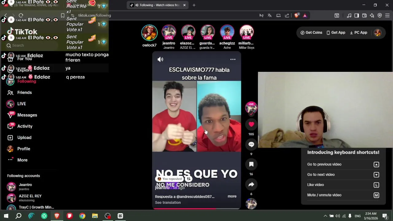Image resolution: width=393 pixels, height=221 pixels.
Task: Open the creator's LIVE avatar beside video
Action: point(251,107)
